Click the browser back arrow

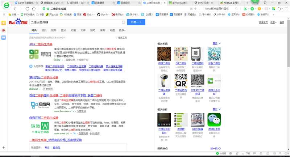15,9
